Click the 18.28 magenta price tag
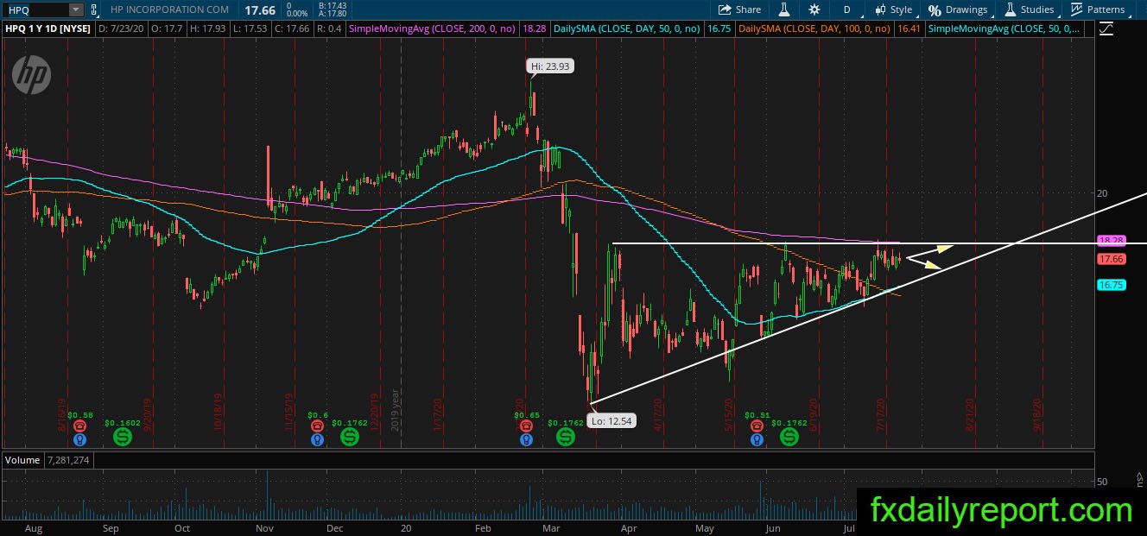The width and height of the screenshot is (1147, 536). [1110, 240]
